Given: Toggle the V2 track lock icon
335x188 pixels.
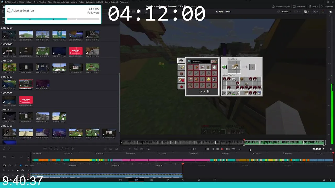Looking at the screenshot, I should (x=8, y=170).
